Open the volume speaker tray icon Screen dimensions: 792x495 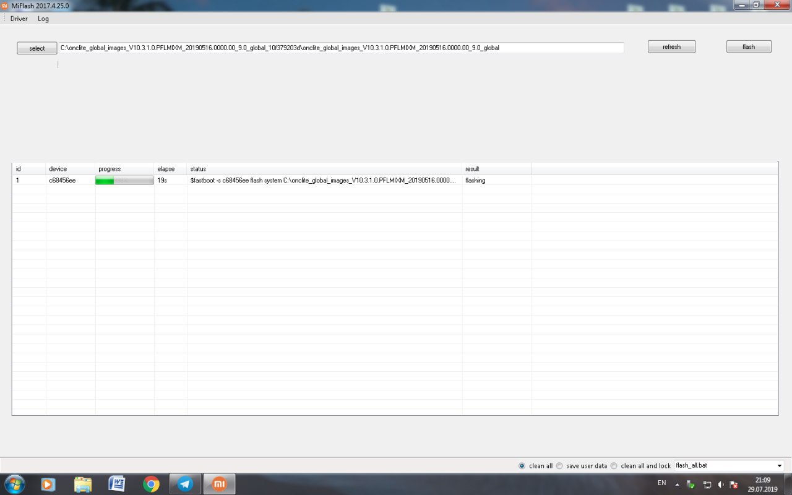(x=721, y=484)
